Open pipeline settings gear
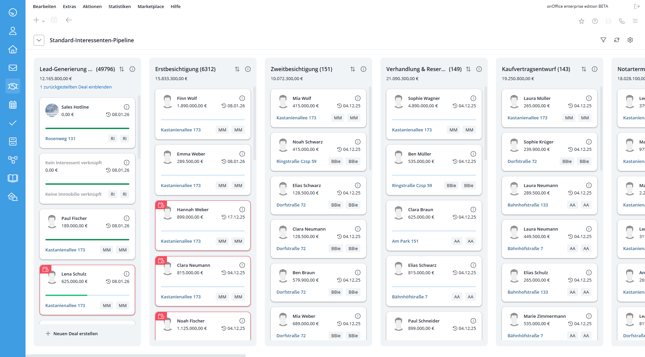 tap(630, 40)
